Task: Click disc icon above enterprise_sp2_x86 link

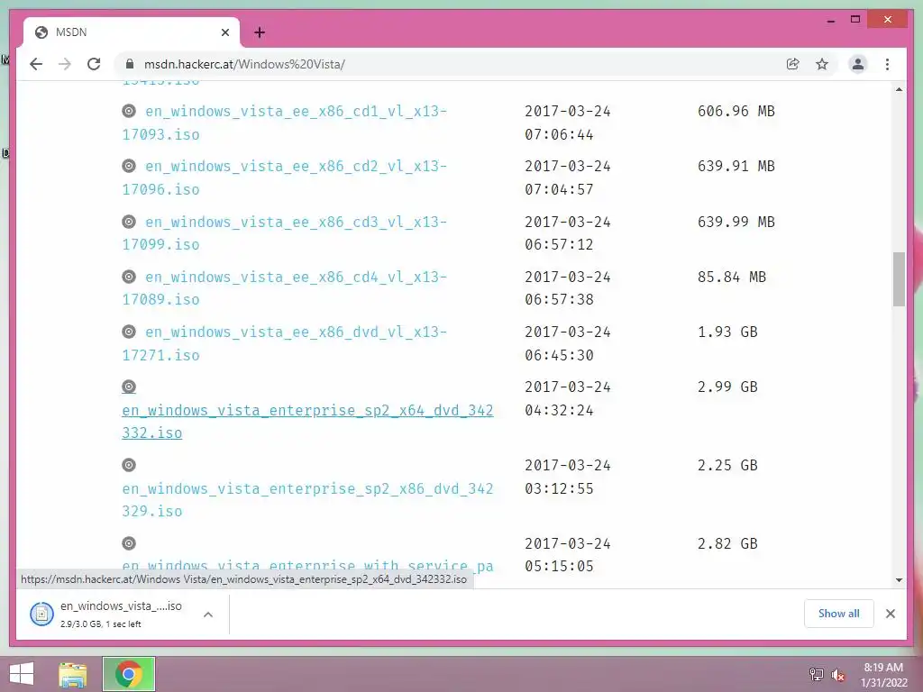Action: click(129, 465)
